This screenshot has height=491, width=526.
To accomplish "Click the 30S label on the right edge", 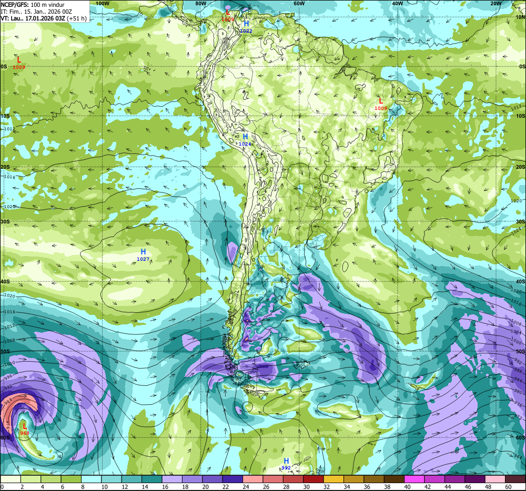I will coord(520,221).
